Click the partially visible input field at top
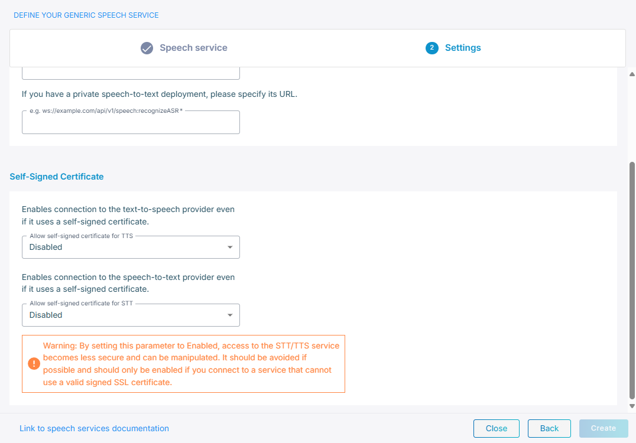Screen dimensions: 636x443 131,73
